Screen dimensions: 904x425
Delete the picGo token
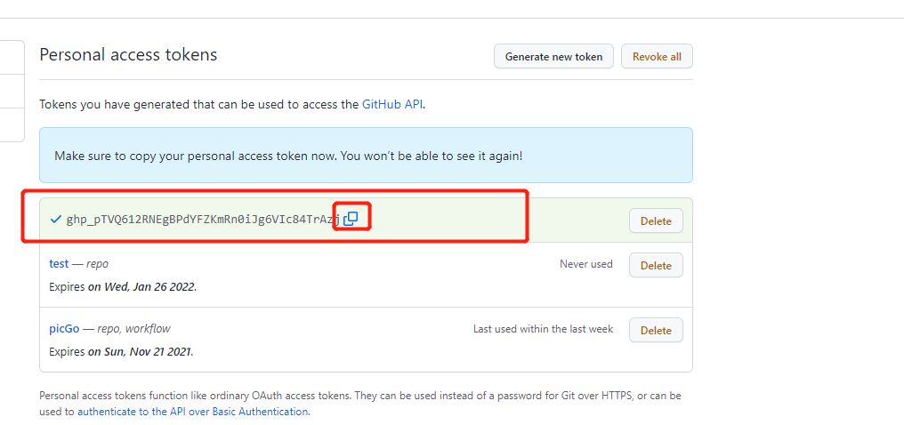pos(656,330)
